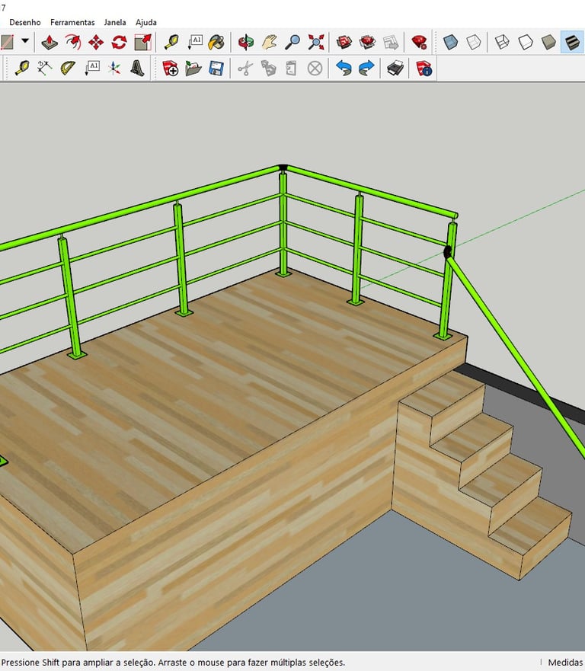The image size is (585, 671).
Task: Redo the last undone action
Action: (366, 68)
